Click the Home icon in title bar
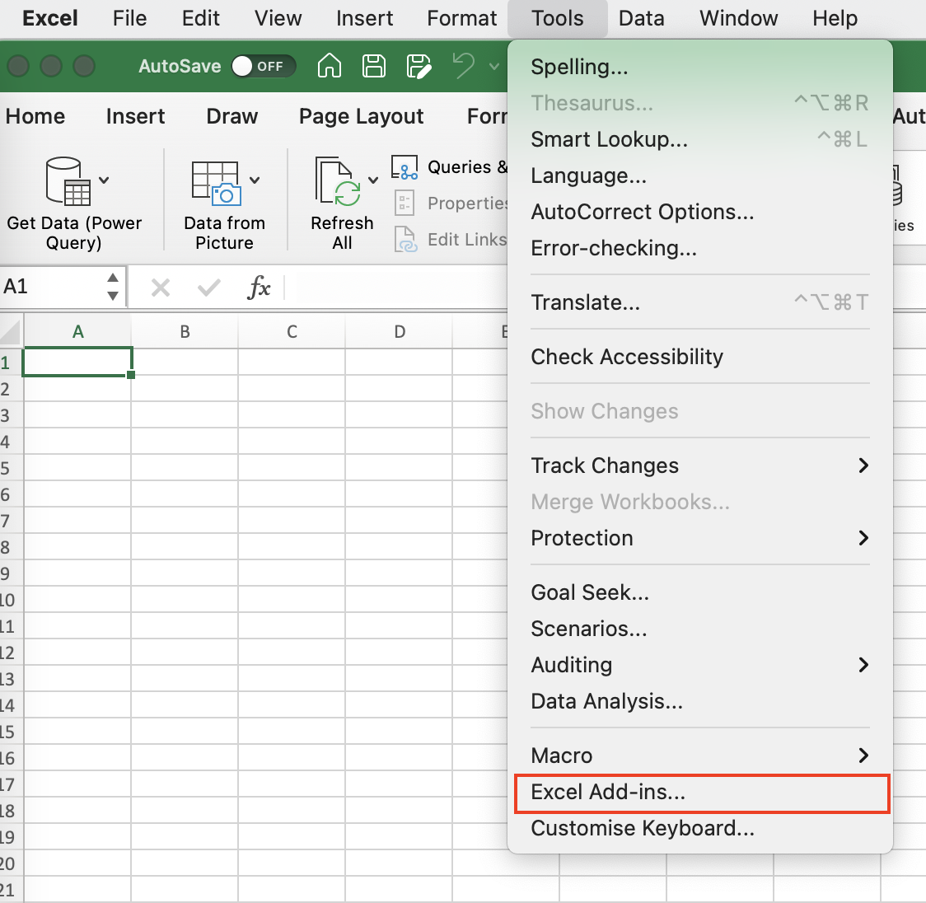This screenshot has width=926, height=903. [x=330, y=66]
